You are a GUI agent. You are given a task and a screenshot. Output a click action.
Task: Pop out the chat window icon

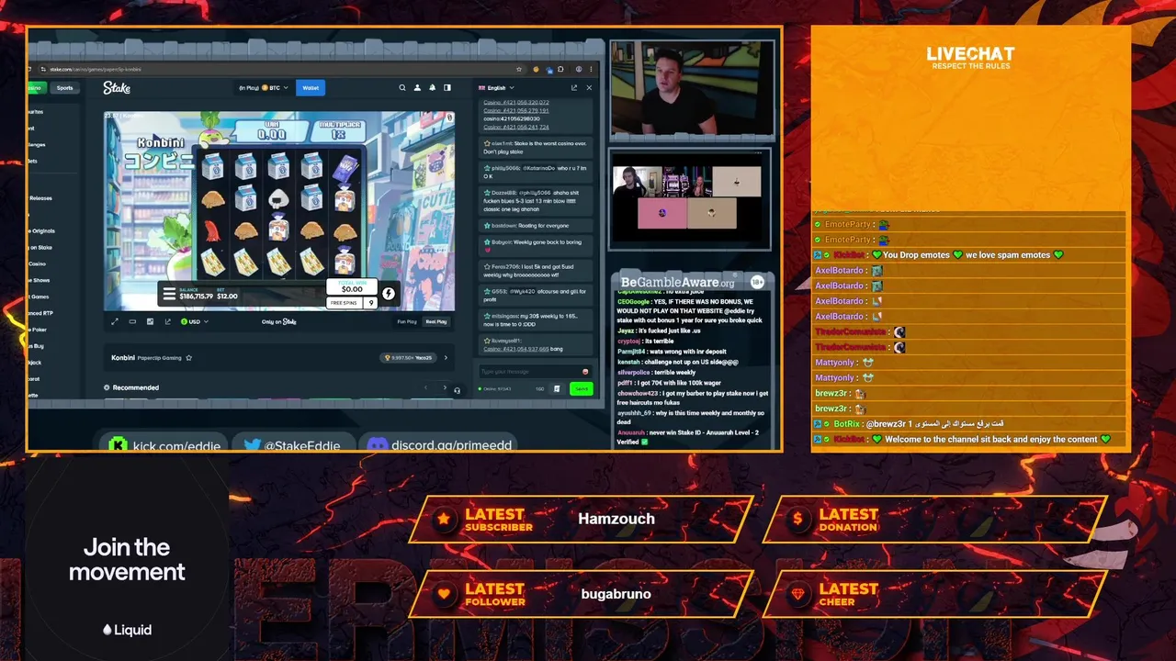[x=574, y=88]
